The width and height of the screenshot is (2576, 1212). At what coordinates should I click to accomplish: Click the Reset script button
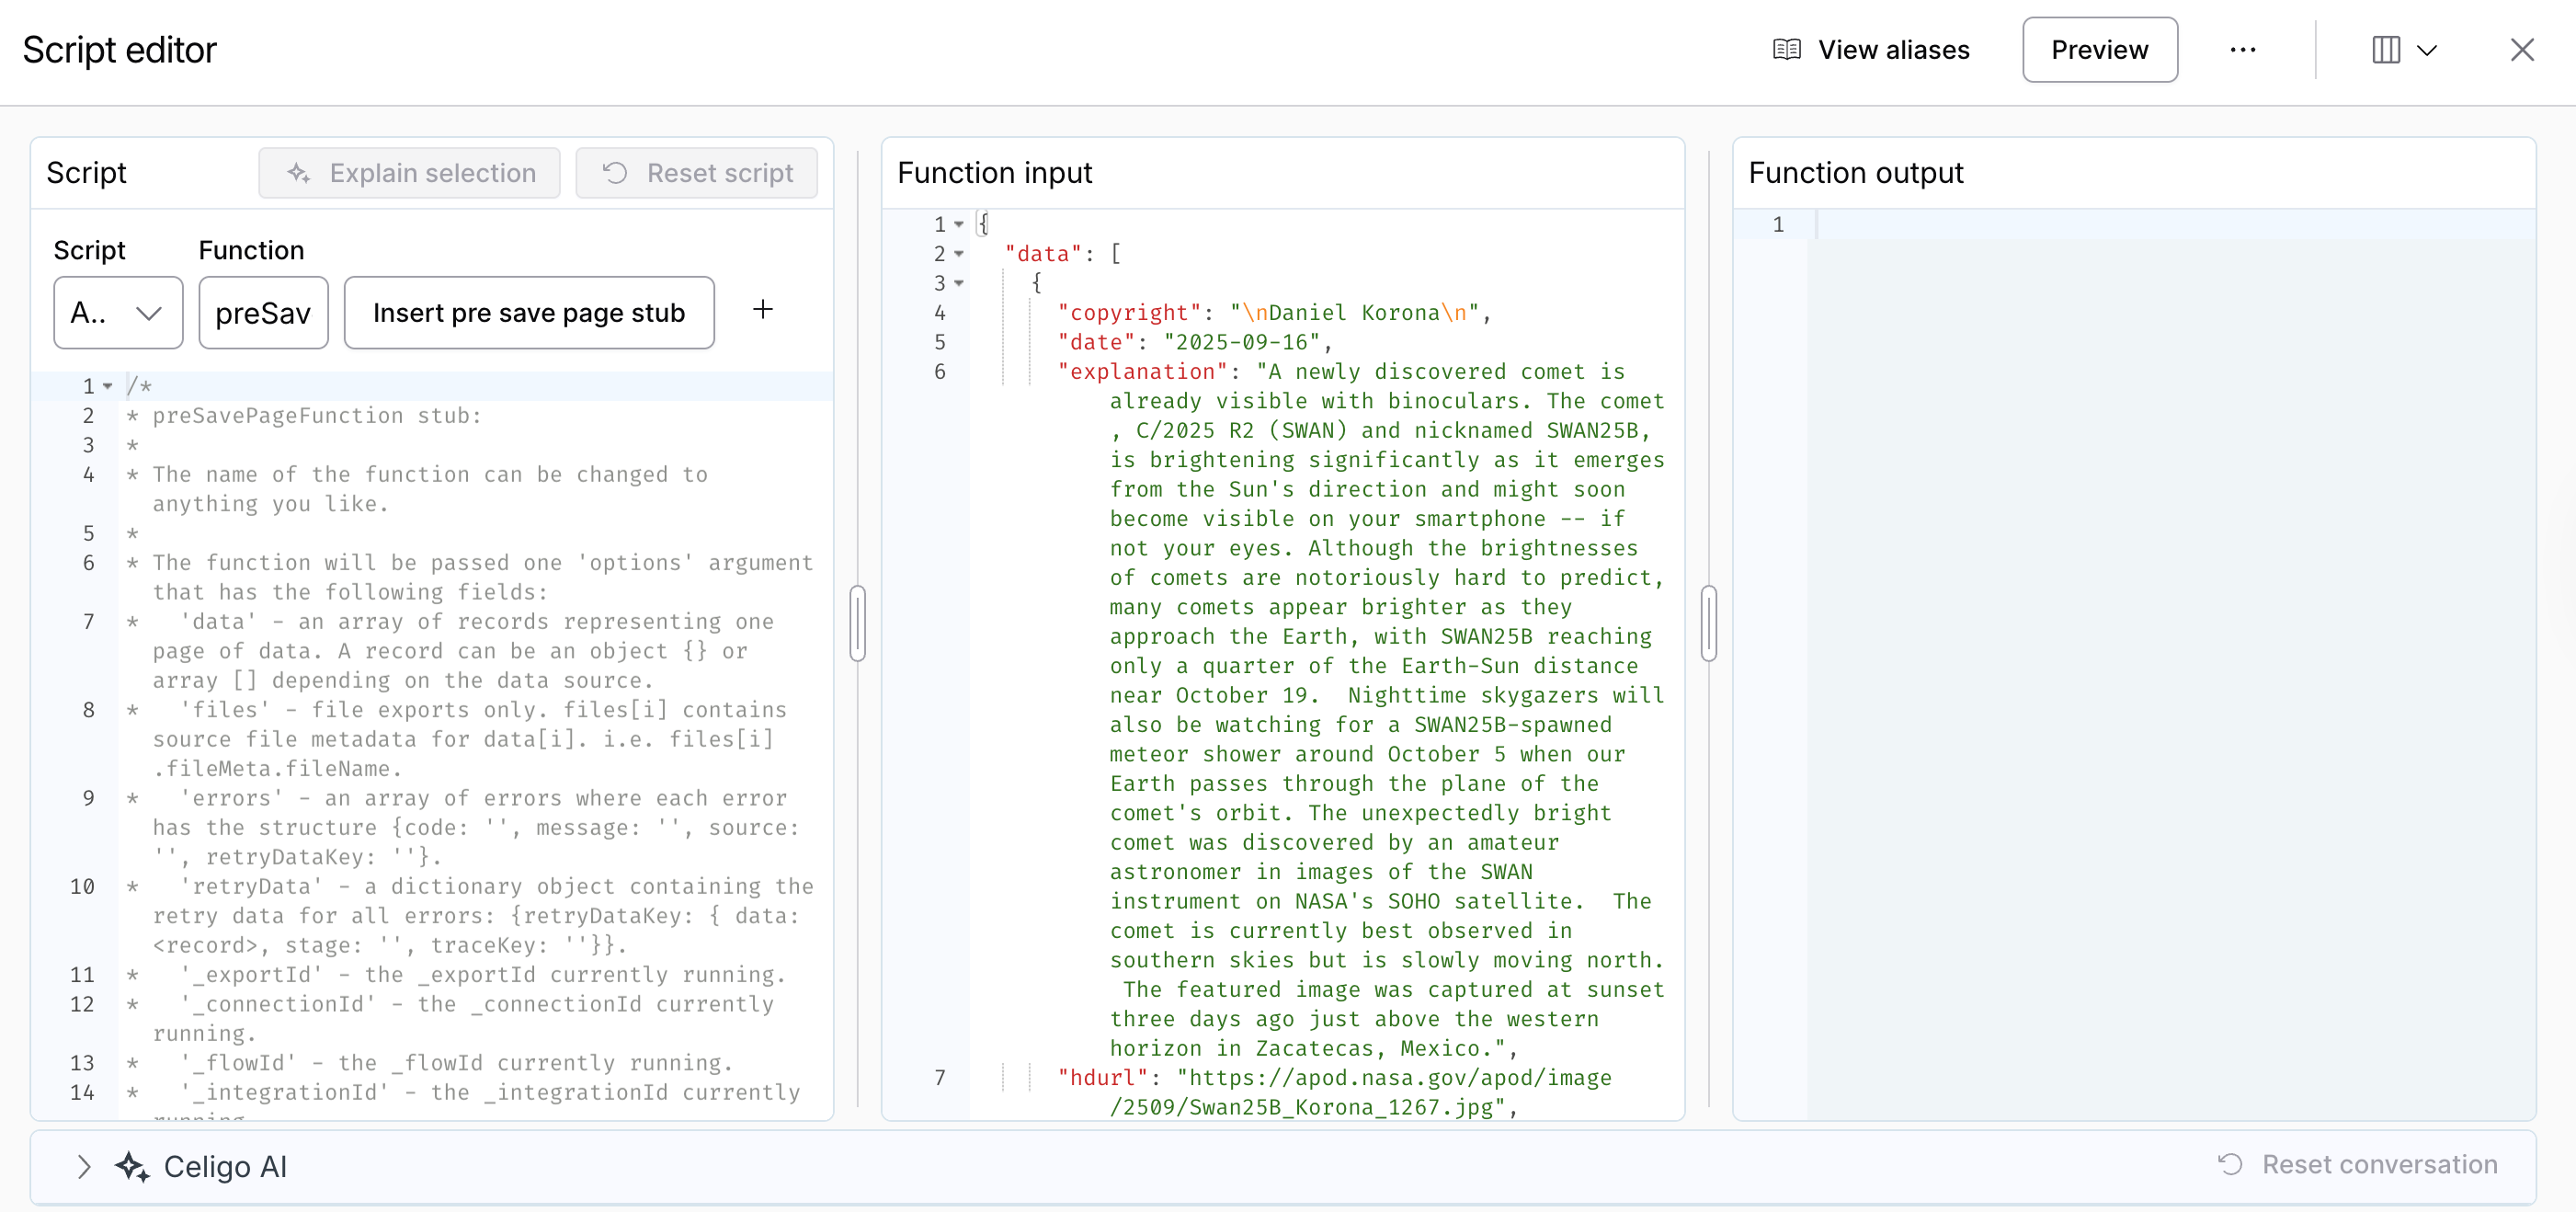(x=697, y=173)
